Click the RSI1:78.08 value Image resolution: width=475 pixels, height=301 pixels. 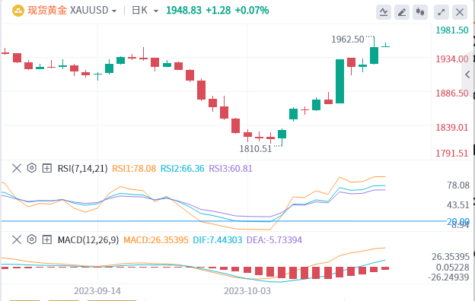point(134,169)
